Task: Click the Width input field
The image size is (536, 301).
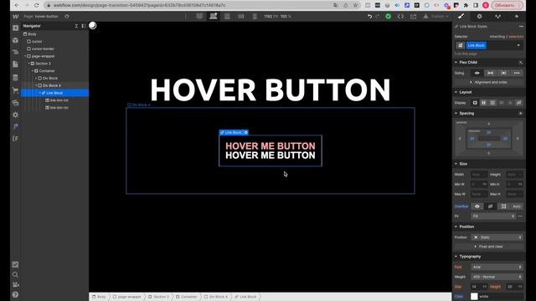Action: click(x=478, y=175)
